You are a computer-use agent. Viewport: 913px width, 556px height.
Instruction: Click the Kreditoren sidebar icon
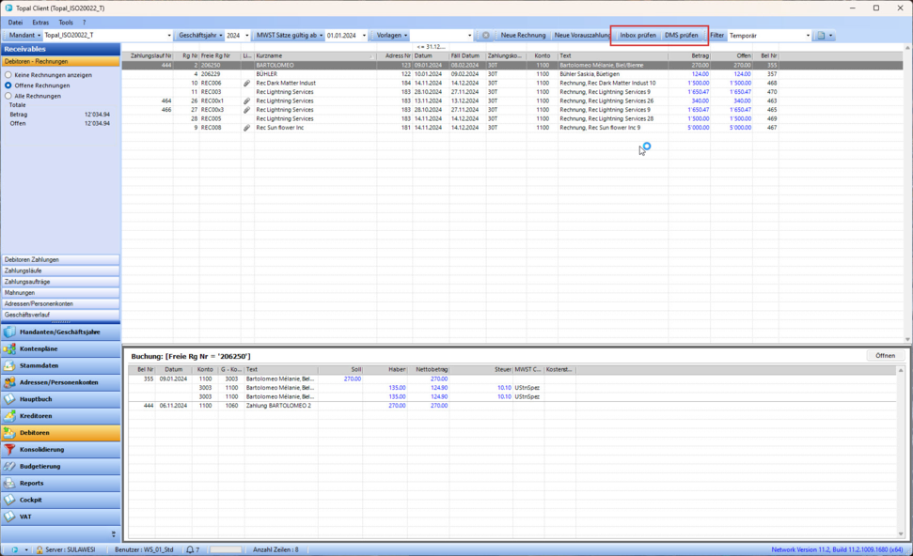[10, 416]
